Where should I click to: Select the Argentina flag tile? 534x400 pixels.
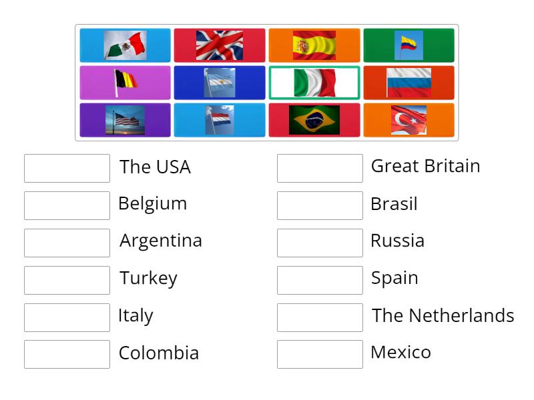click(219, 83)
